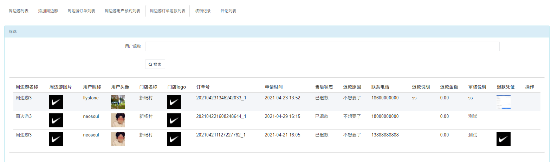Open neosoul avatar for order 202104211127227762_1
Viewport: 551px width, 162px height.
[x=118, y=139]
